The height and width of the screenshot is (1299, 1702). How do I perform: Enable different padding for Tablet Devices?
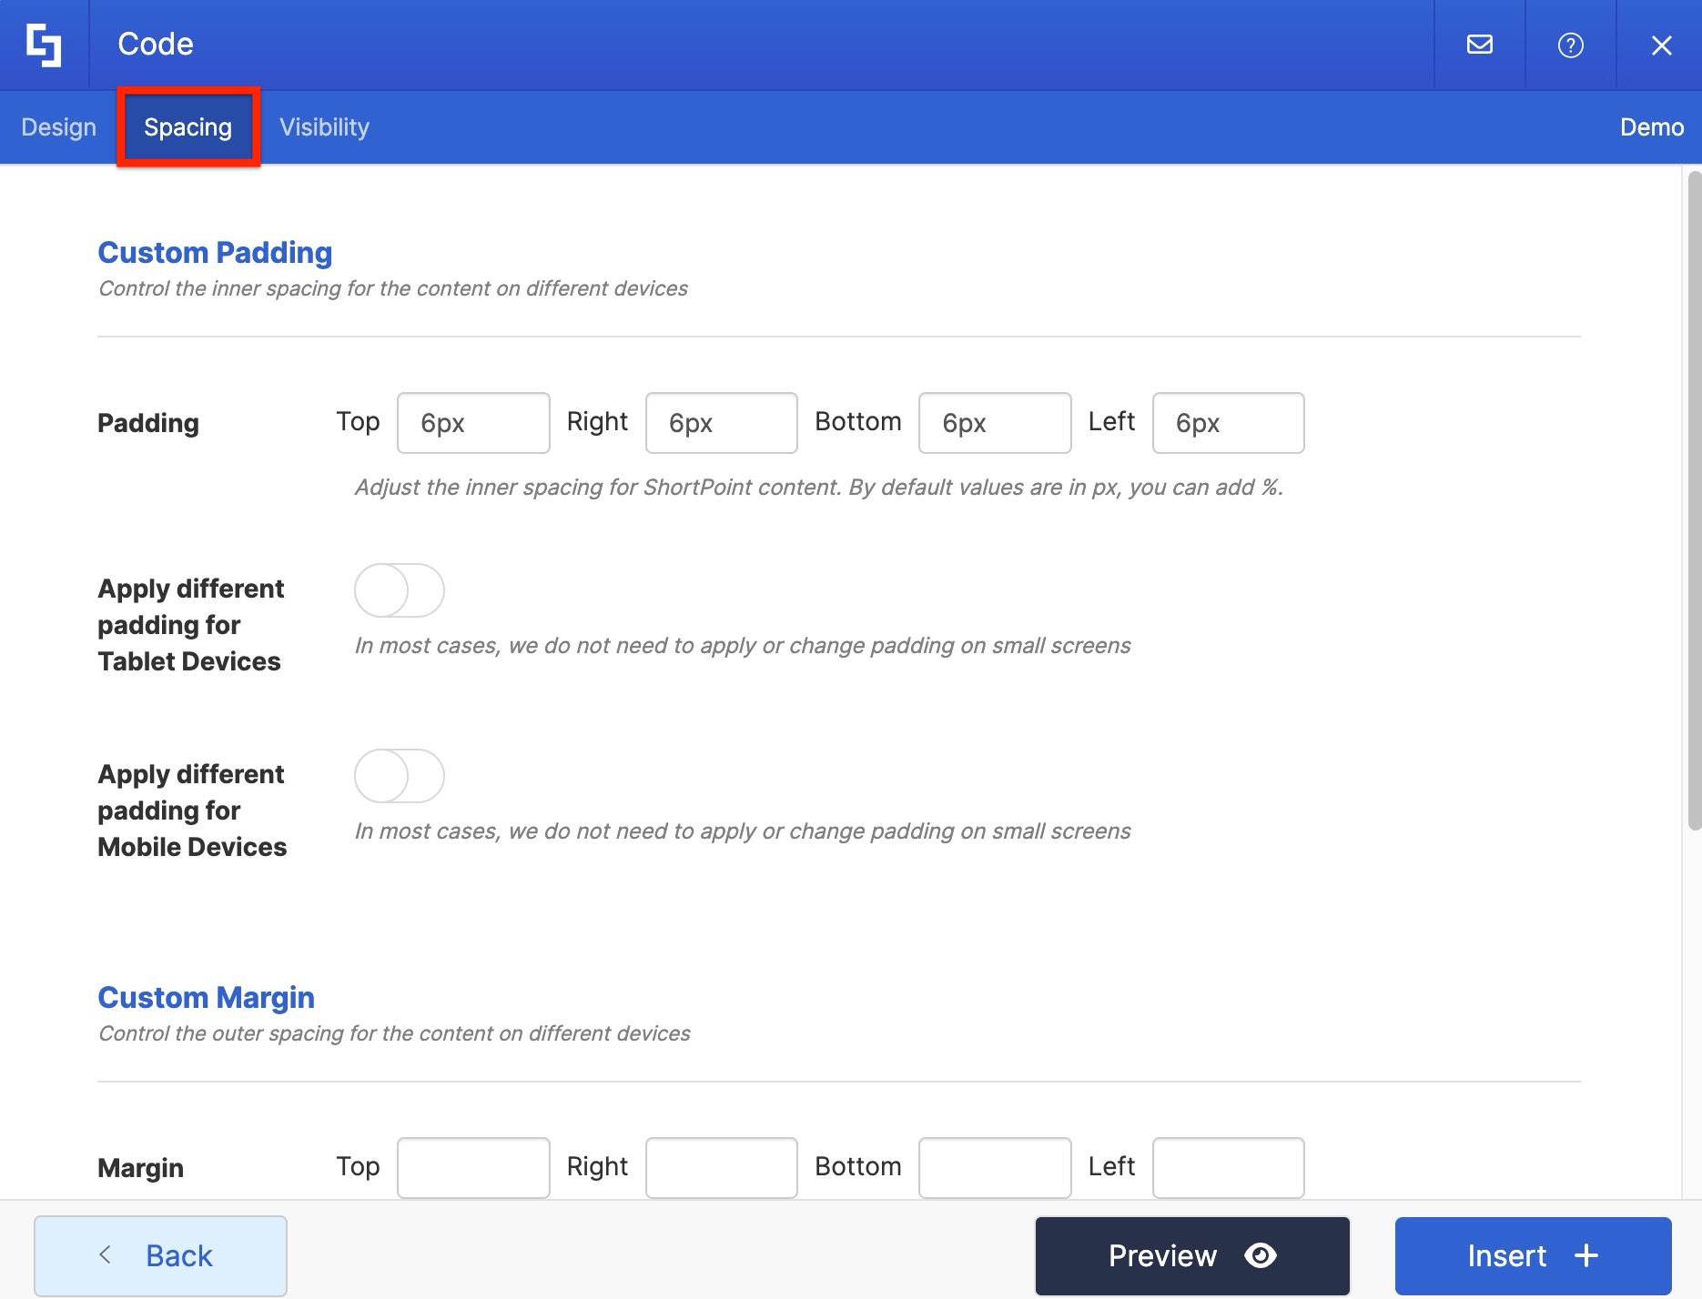click(x=400, y=590)
